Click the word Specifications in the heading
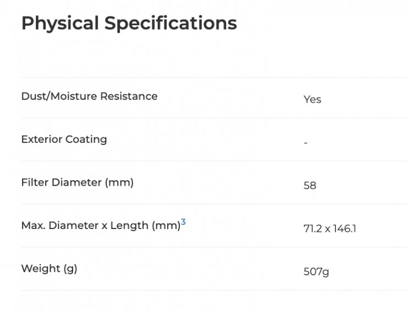Viewport: 407px width, 312px height. [170, 23]
